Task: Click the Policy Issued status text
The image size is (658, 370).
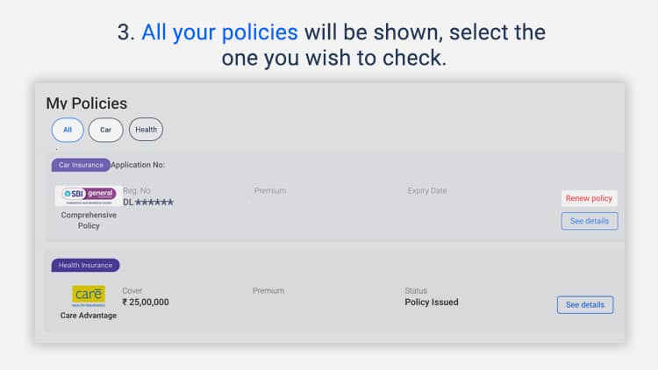Action: point(432,302)
